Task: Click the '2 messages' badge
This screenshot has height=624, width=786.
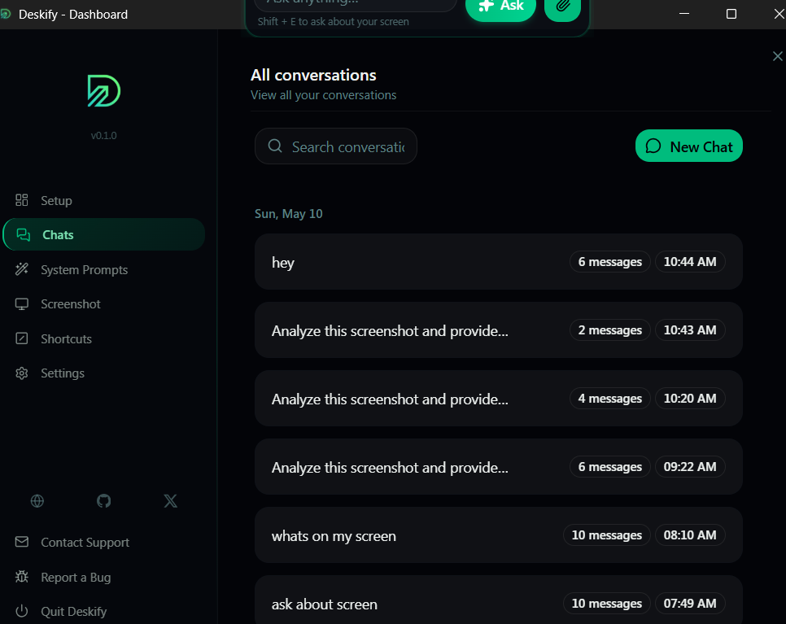Action: (x=609, y=329)
